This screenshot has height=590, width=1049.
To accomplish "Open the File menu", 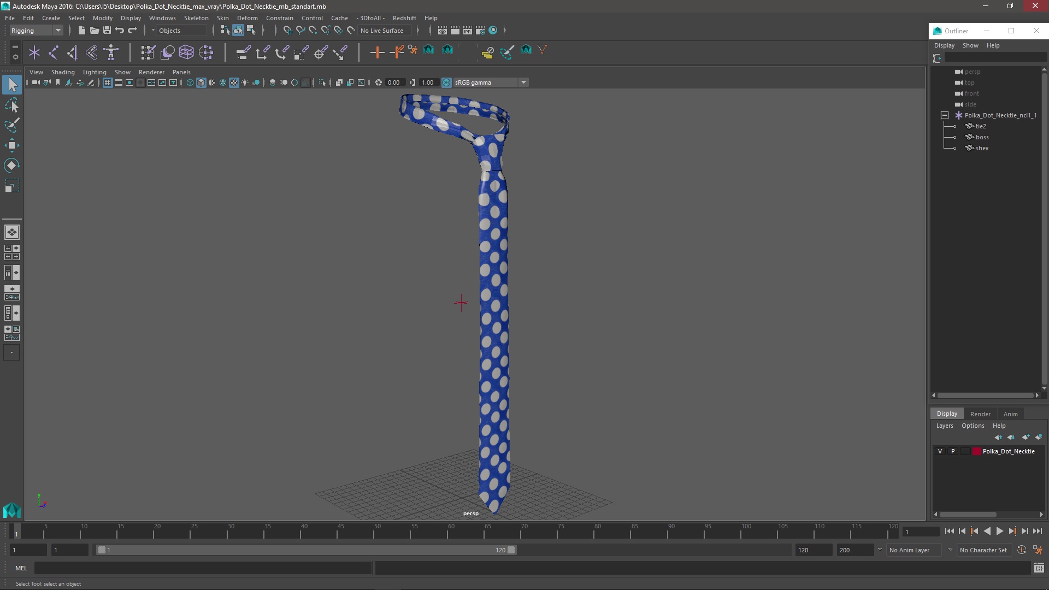I will [10, 18].
